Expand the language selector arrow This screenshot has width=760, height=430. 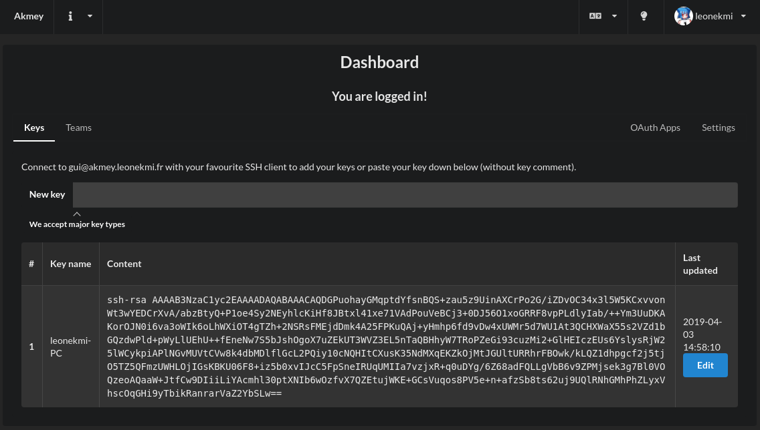[x=614, y=16]
